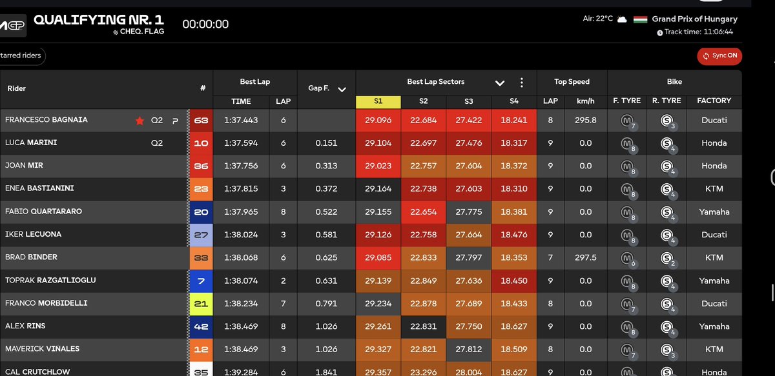Click Fabio Quartararo's front tyre icon

click(x=628, y=213)
